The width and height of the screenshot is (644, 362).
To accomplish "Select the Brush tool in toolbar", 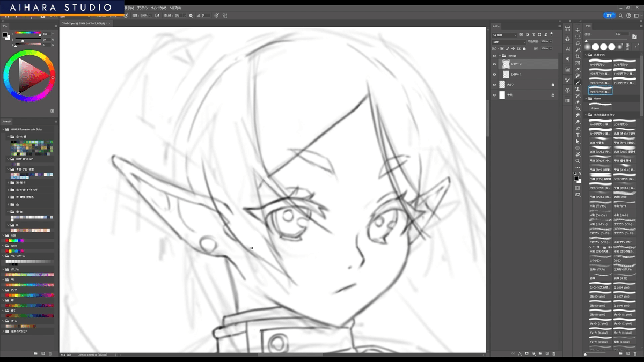I will click(x=577, y=83).
